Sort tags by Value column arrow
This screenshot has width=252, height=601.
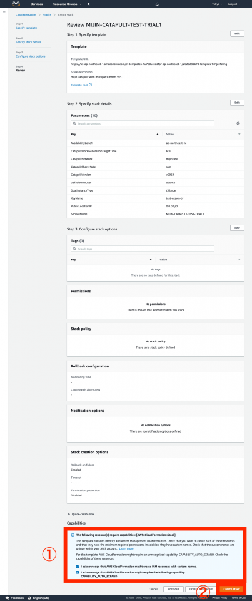coord(239,259)
